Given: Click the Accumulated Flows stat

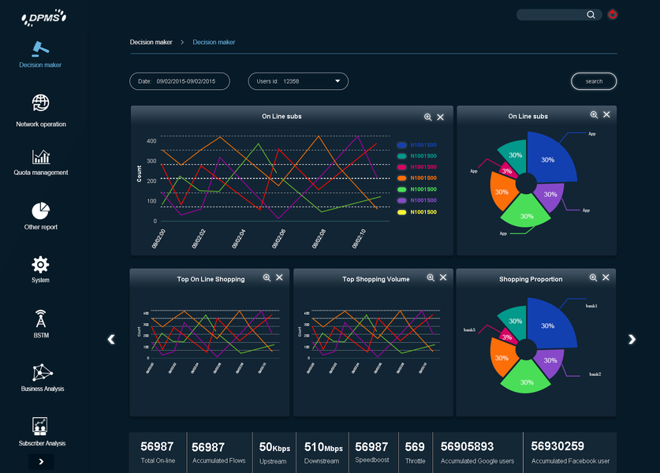Looking at the screenshot, I should [x=219, y=453].
